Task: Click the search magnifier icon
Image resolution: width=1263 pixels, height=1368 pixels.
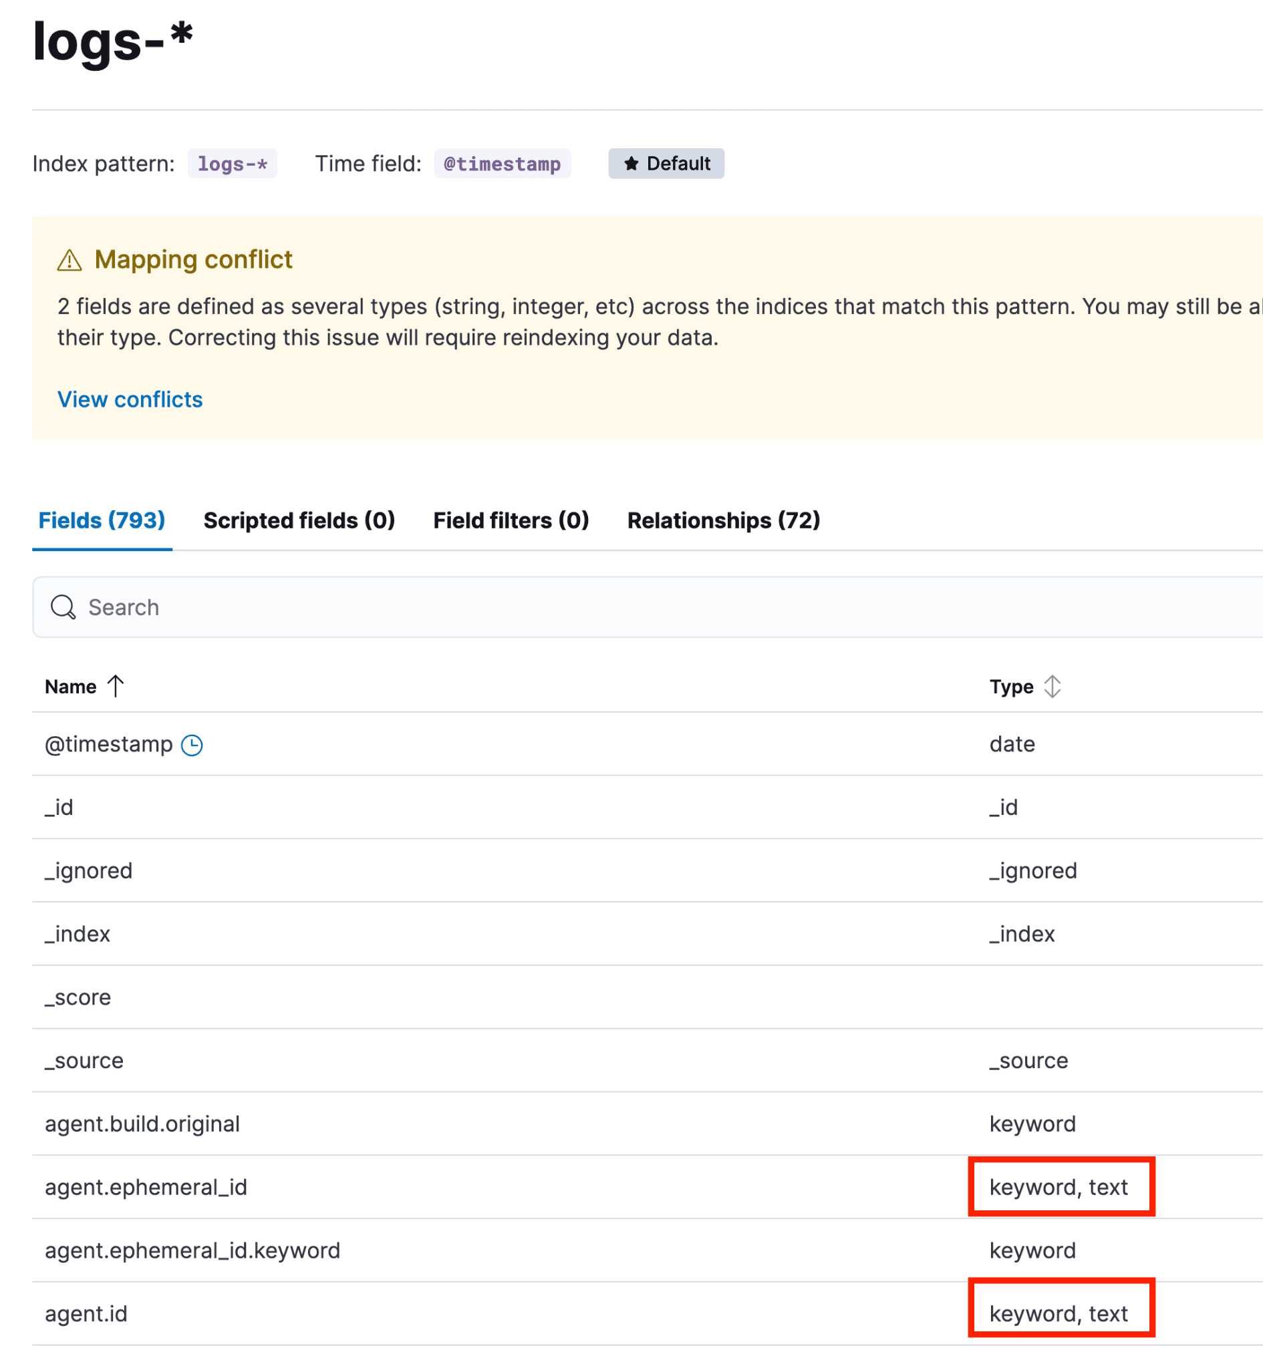Action: point(63,607)
